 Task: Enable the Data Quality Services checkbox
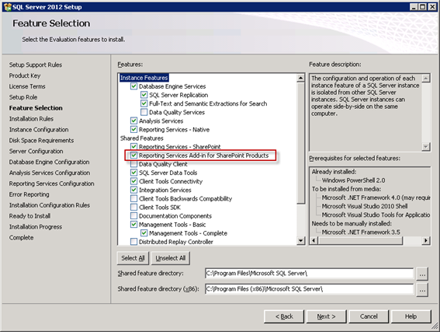click(144, 112)
